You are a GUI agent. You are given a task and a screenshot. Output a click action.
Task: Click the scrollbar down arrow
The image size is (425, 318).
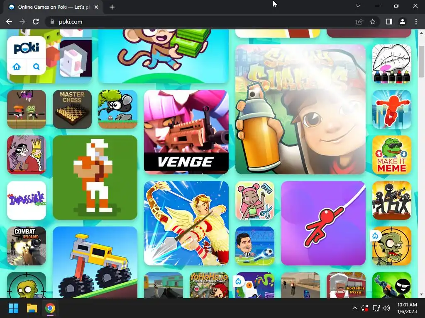421,294
